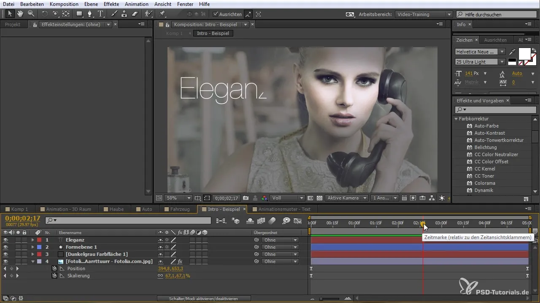540x303 pixels.
Task: Select the Clone Stamp tool
Action: point(124,14)
